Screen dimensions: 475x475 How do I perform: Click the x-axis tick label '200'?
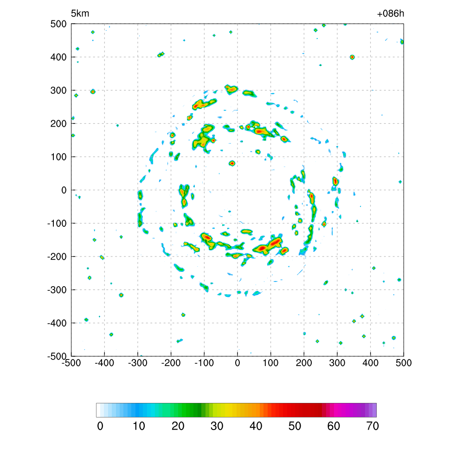click(x=304, y=363)
